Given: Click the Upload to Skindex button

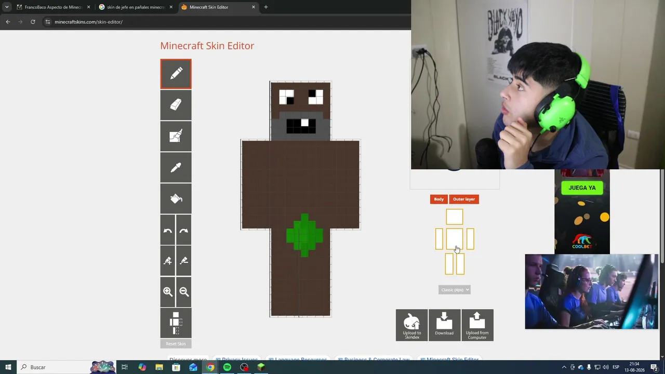Looking at the screenshot, I should pyautogui.click(x=412, y=325).
